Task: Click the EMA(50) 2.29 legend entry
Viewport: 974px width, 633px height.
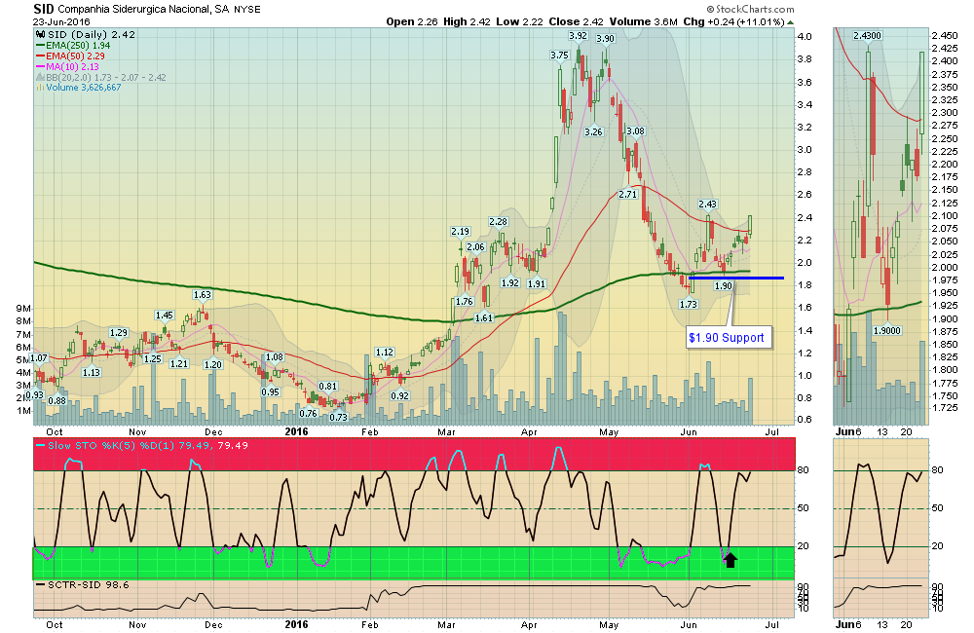Action: pos(70,56)
